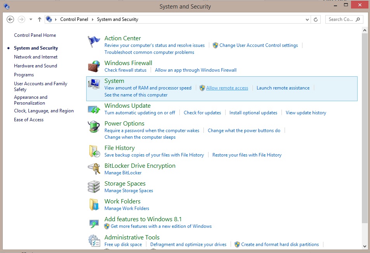Open Programs category in sidebar
The width and height of the screenshot is (370, 253).
(x=24, y=75)
